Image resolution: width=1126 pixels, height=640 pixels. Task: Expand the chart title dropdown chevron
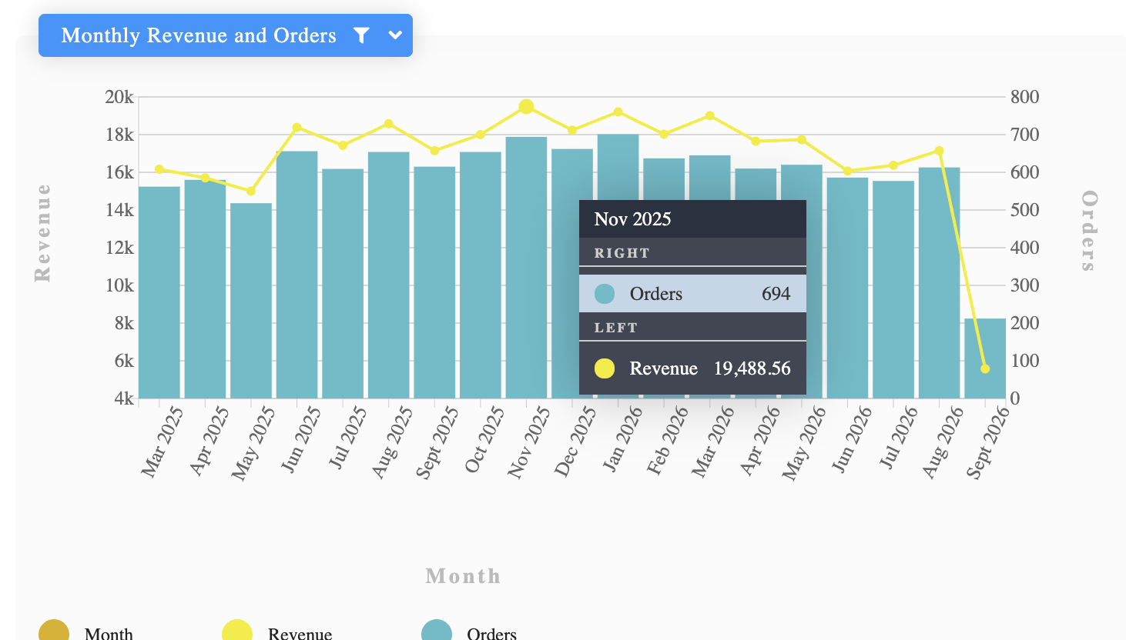[395, 35]
